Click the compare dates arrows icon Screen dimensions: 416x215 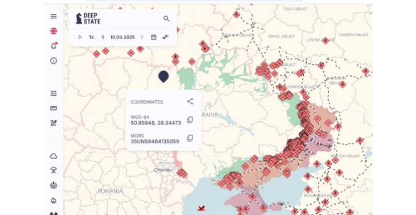tap(165, 37)
